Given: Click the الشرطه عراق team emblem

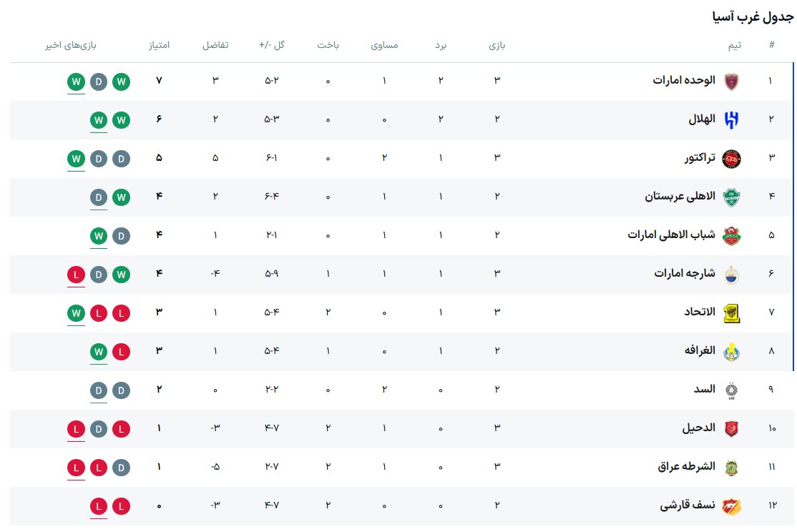Looking at the screenshot, I should 730,467.
